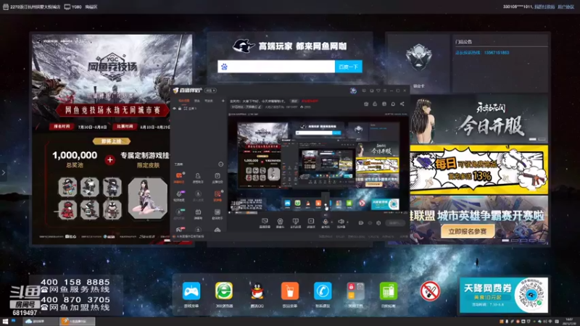Switch to the second scene tab
The image size is (580, 326).
[x=196, y=101]
